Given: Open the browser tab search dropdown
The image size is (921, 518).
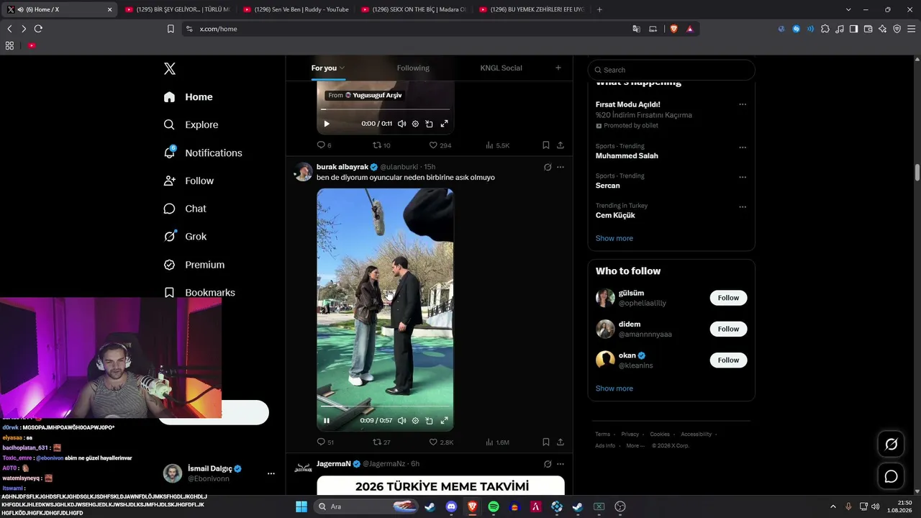Looking at the screenshot, I should click(848, 9).
